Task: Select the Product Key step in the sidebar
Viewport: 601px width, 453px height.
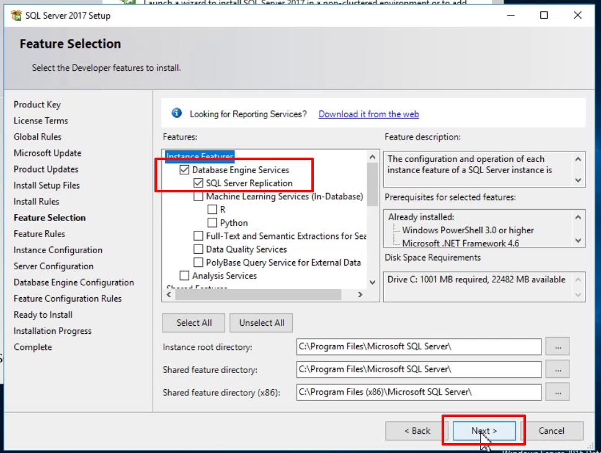Action: click(37, 104)
